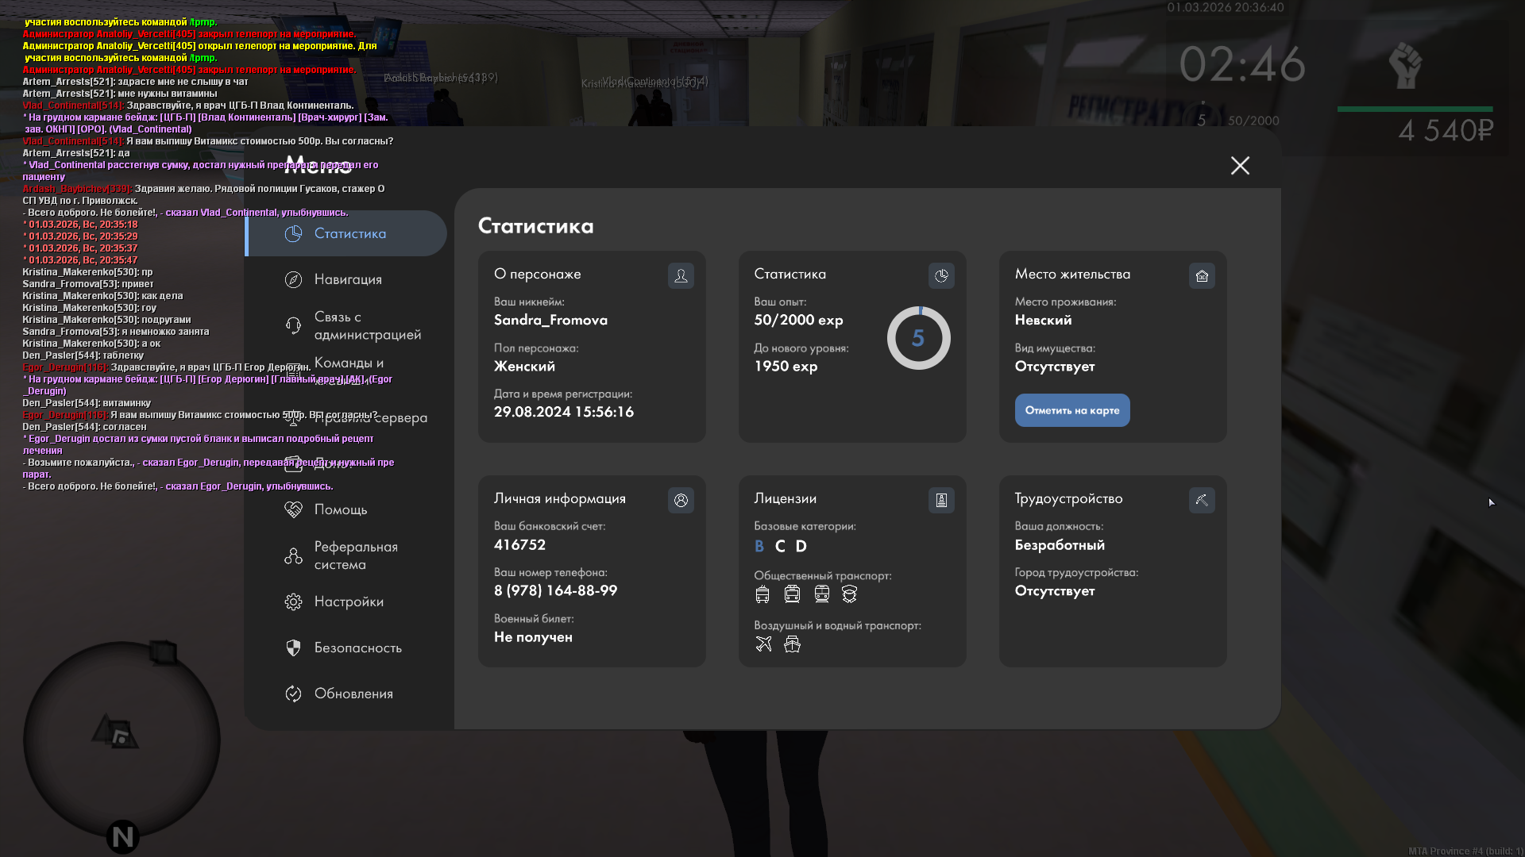Open the Навигация menu section
Viewport: 1525px width, 857px height.
(x=348, y=279)
